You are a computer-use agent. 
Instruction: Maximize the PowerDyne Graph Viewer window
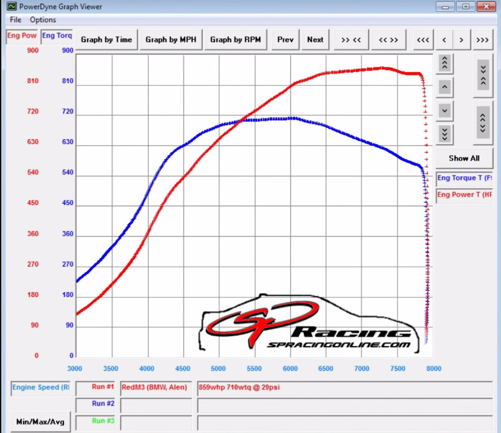click(465, 6)
